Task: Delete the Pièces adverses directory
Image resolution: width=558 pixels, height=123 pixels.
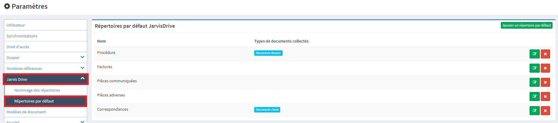Action: click(545, 96)
